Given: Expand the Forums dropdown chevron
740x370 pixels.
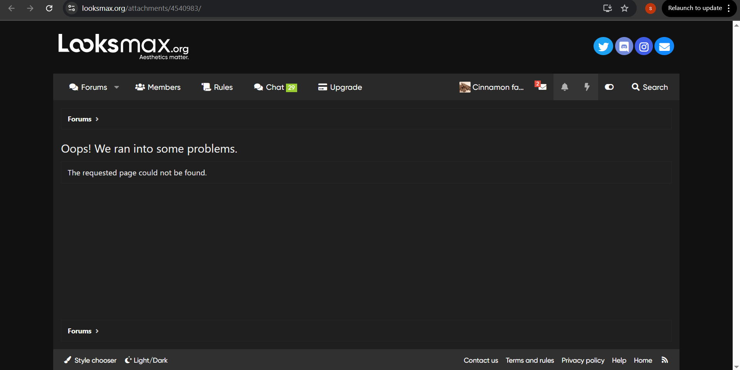Looking at the screenshot, I should (116, 87).
